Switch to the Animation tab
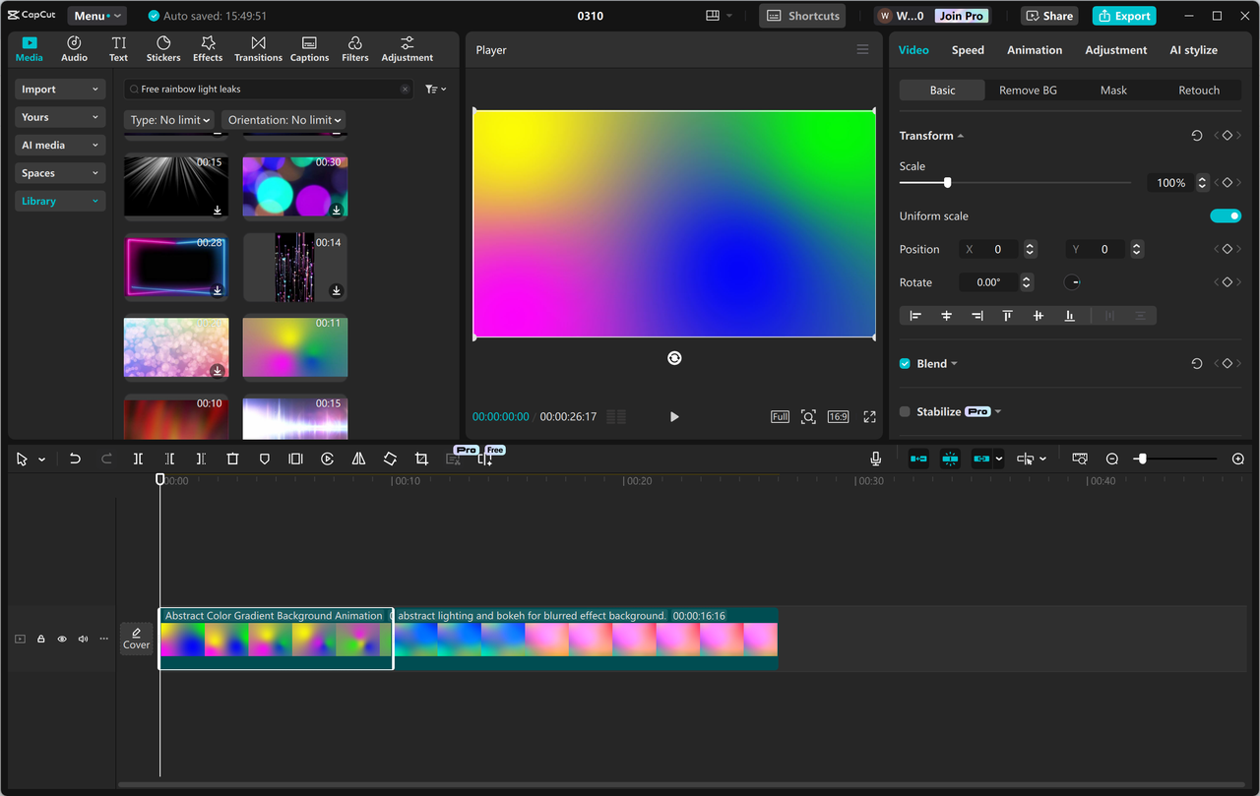The width and height of the screenshot is (1260, 796). point(1034,50)
